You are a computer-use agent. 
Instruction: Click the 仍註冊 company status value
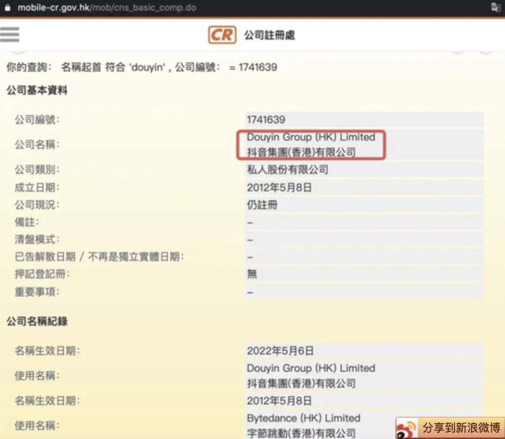tap(262, 205)
